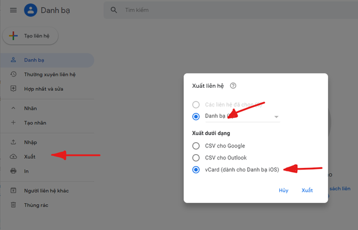The height and width of the screenshot is (230, 358).
Task: Click the Nhãn section label
Action: click(30, 108)
